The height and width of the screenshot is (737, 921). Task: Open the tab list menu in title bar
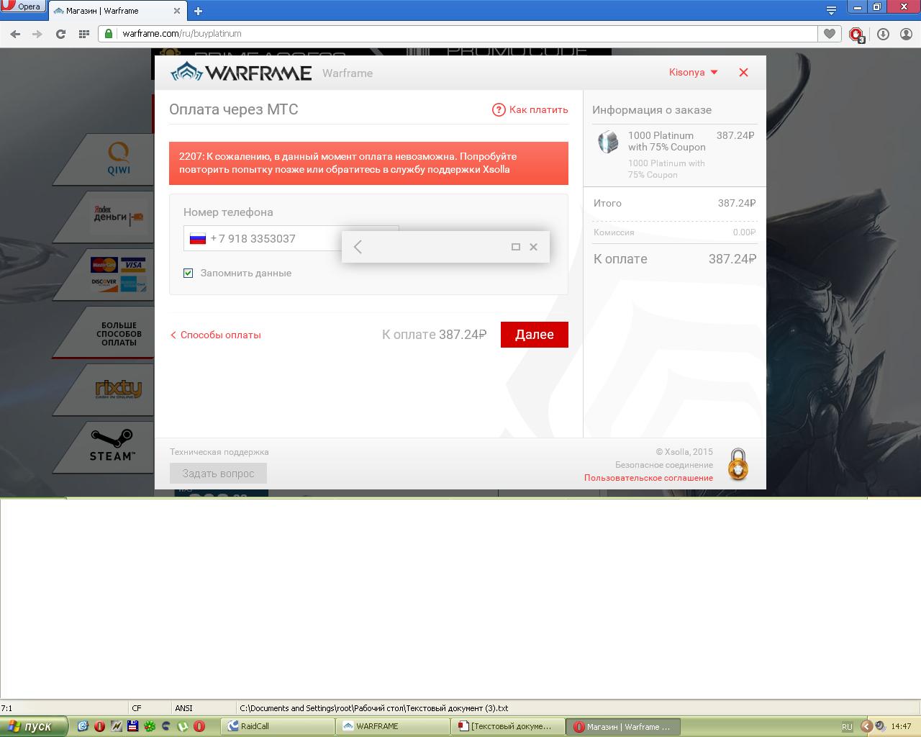[831, 10]
